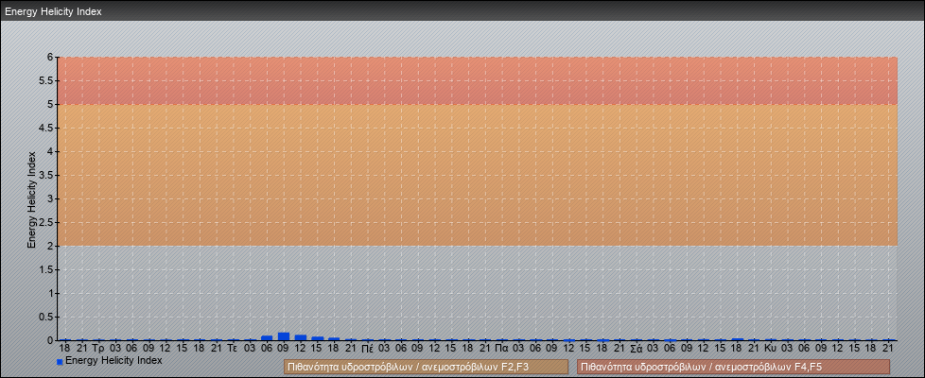Click the tallest blue bar in the chart
925x378 pixels.
point(284,335)
